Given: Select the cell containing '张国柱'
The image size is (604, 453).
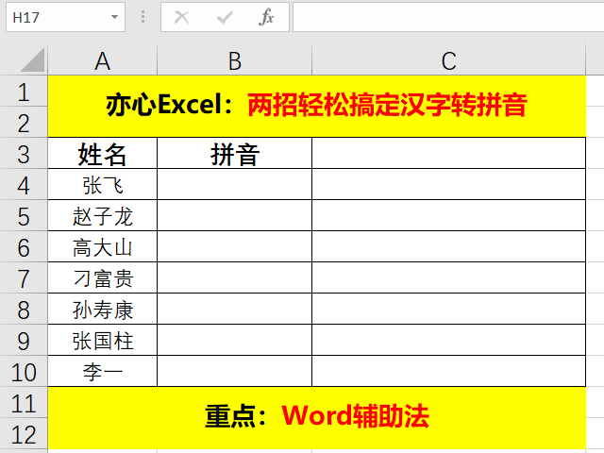Looking at the screenshot, I should pyautogui.click(x=103, y=341).
